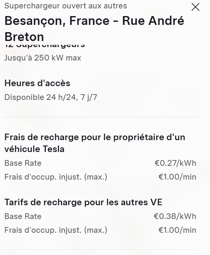Click the 'Superchargeur ouvert aux autres' subtitle
210x255 pixels.
tap(66, 6)
